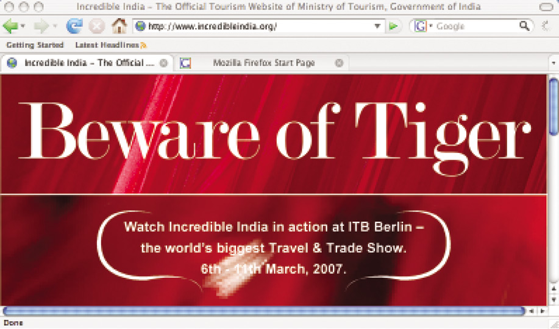This screenshot has height=329, width=559.
Task: Go to the Home page icon
Action: point(119,27)
